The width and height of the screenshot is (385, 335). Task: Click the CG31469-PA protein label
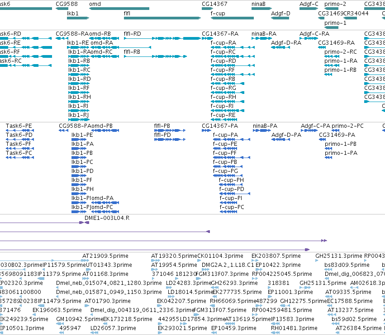click(x=337, y=135)
